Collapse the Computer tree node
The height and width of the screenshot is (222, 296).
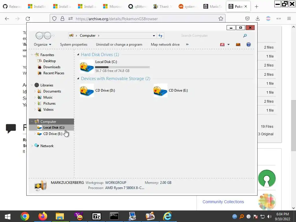[32, 122]
